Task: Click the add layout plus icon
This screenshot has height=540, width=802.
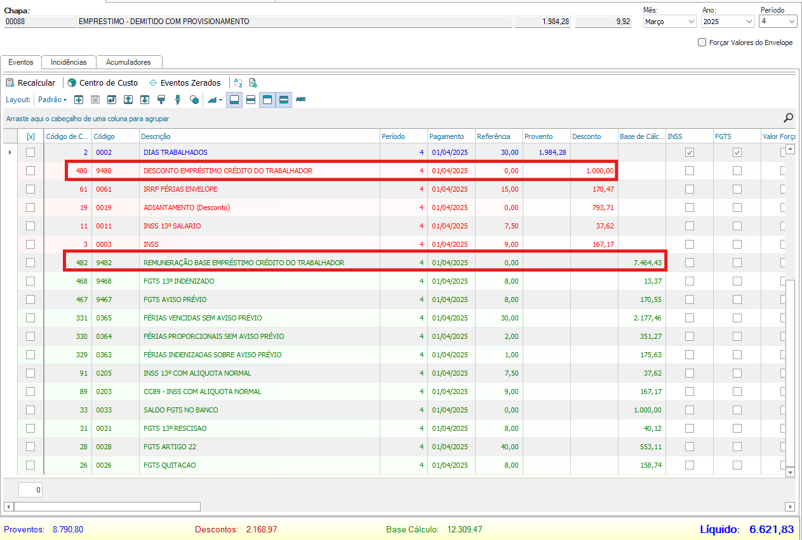Action: pos(79,100)
